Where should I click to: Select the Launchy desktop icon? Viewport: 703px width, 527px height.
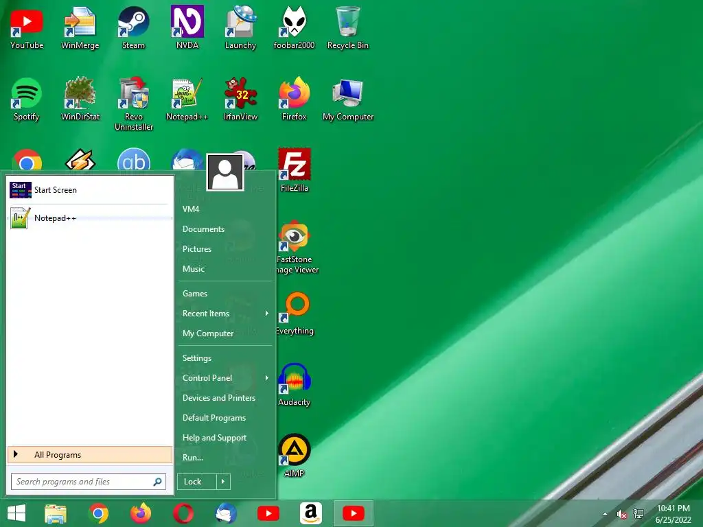pyautogui.click(x=240, y=27)
